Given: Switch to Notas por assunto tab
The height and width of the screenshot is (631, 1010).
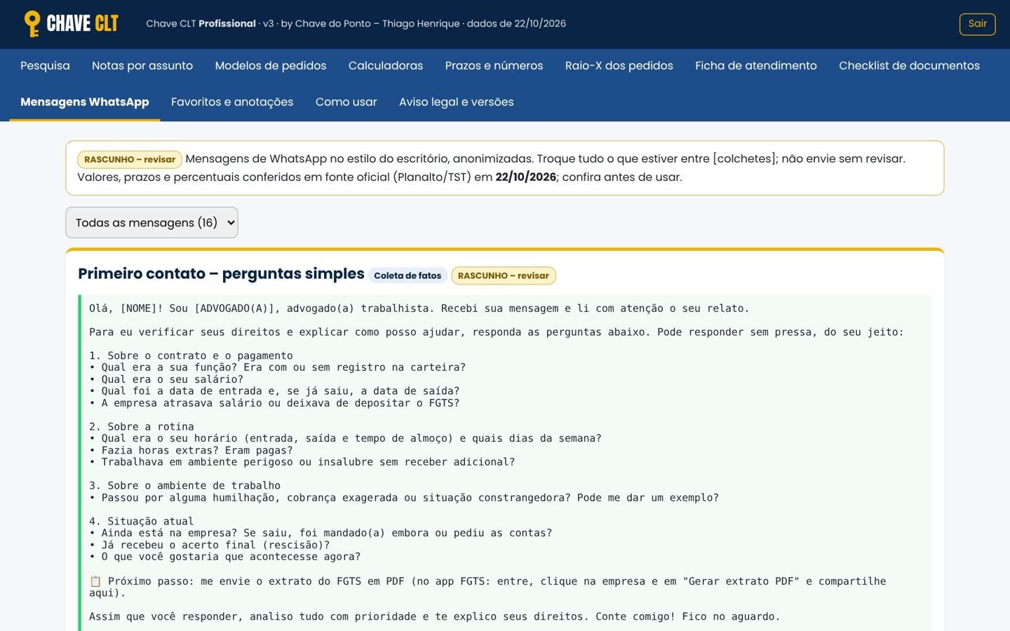Looking at the screenshot, I should (142, 66).
